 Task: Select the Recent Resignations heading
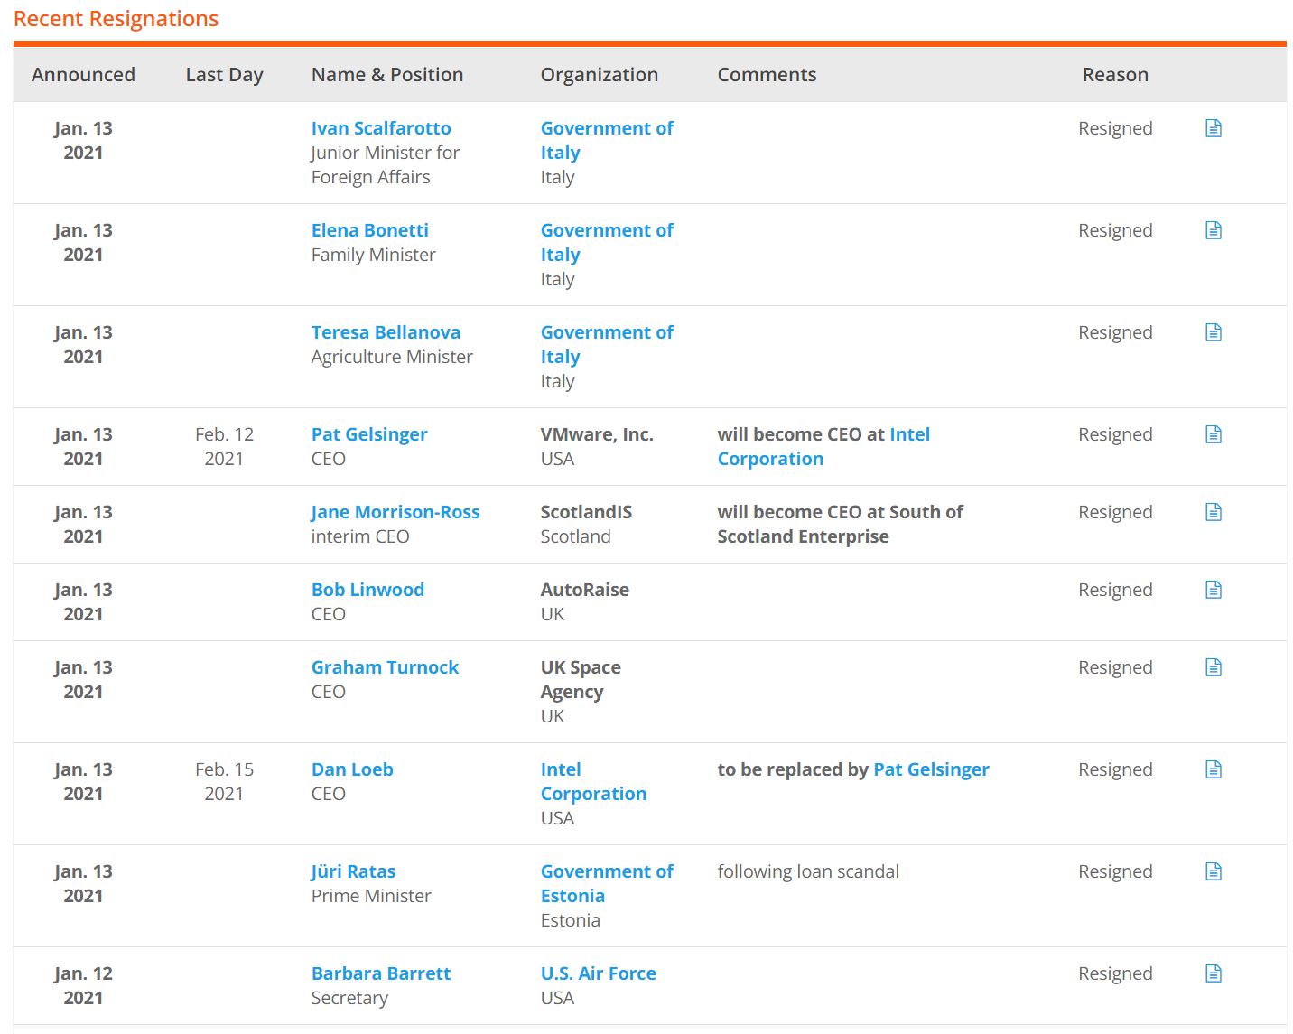(116, 19)
